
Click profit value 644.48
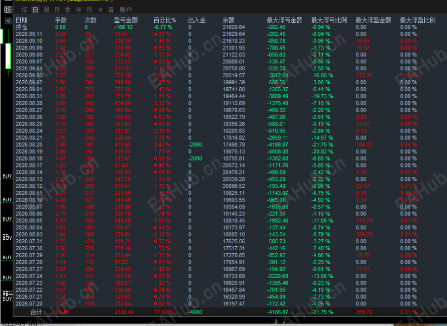pyautogui.click(x=123, y=220)
